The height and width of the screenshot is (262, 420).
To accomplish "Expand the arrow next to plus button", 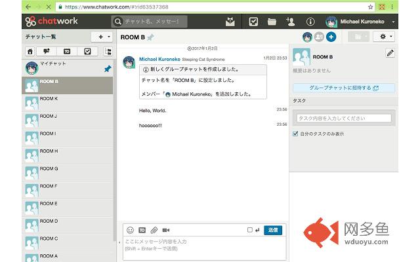I will pos(109,37).
